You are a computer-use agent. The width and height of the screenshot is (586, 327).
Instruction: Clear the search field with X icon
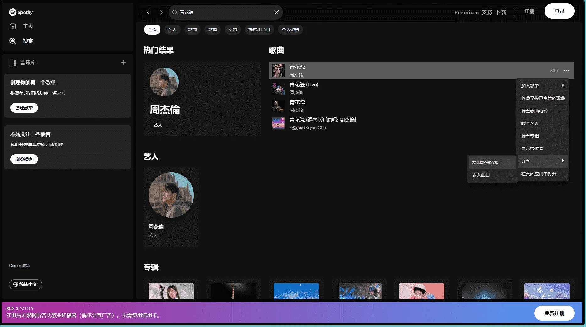click(x=276, y=12)
